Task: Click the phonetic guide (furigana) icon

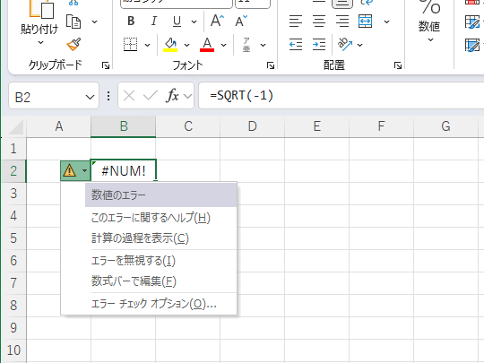Action: coord(246,45)
